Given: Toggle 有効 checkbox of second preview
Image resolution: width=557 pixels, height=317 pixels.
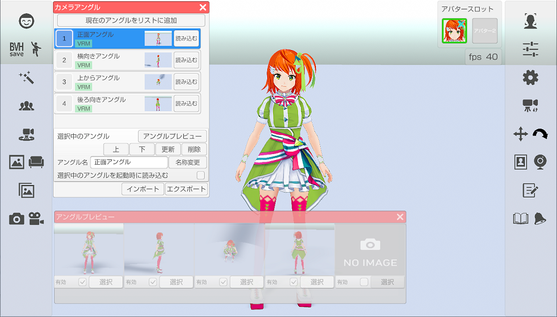Looking at the screenshot, I should point(153,282).
